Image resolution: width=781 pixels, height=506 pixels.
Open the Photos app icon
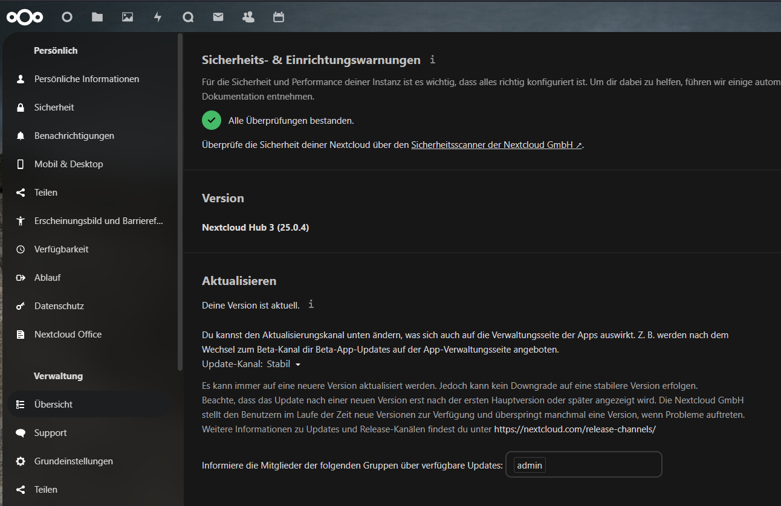tap(128, 18)
